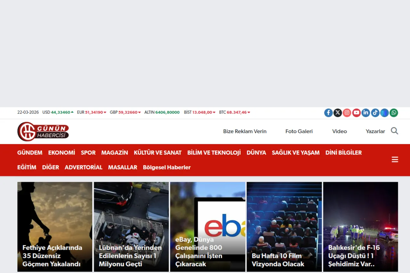This screenshot has width=410, height=273.
Task: Click the green ALTIN 6406,80000 price text
Action: (167, 112)
